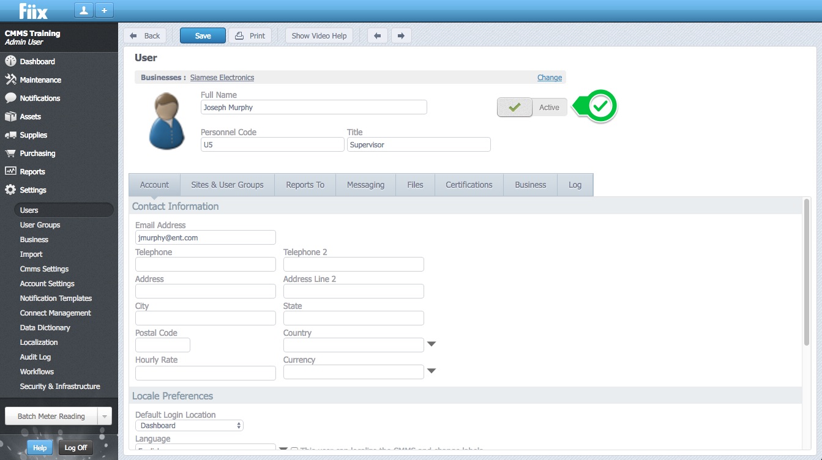The image size is (822, 460).
Task: Click the Batch Meter Reading button
Action: [x=51, y=416]
